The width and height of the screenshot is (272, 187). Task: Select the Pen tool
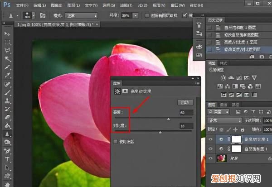pos(7,151)
